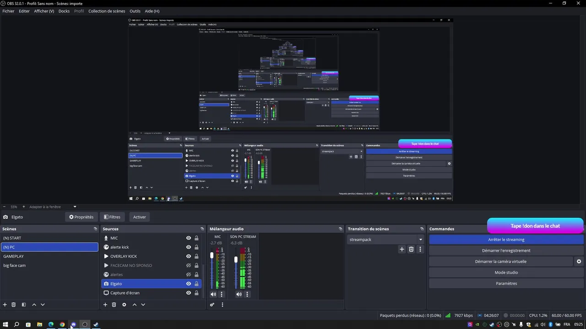Enable Mode studio
Image resolution: width=586 pixels, height=329 pixels.
click(506, 272)
